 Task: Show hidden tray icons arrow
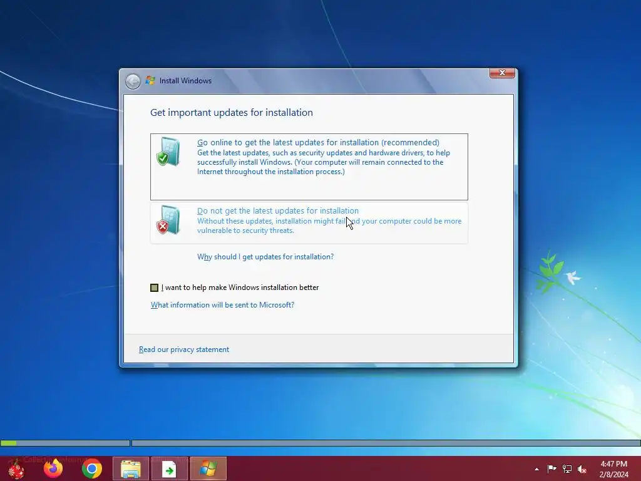[x=536, y=469]
